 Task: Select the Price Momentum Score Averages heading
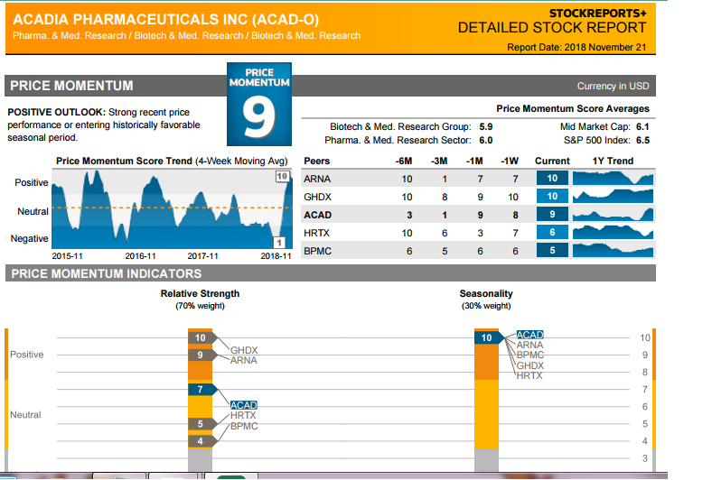coord(573,109)
